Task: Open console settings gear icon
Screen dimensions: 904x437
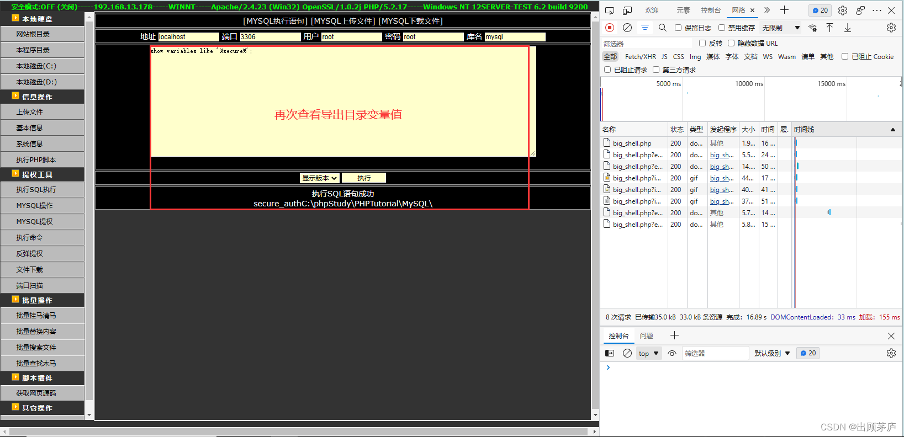Action: click(891, 353)
